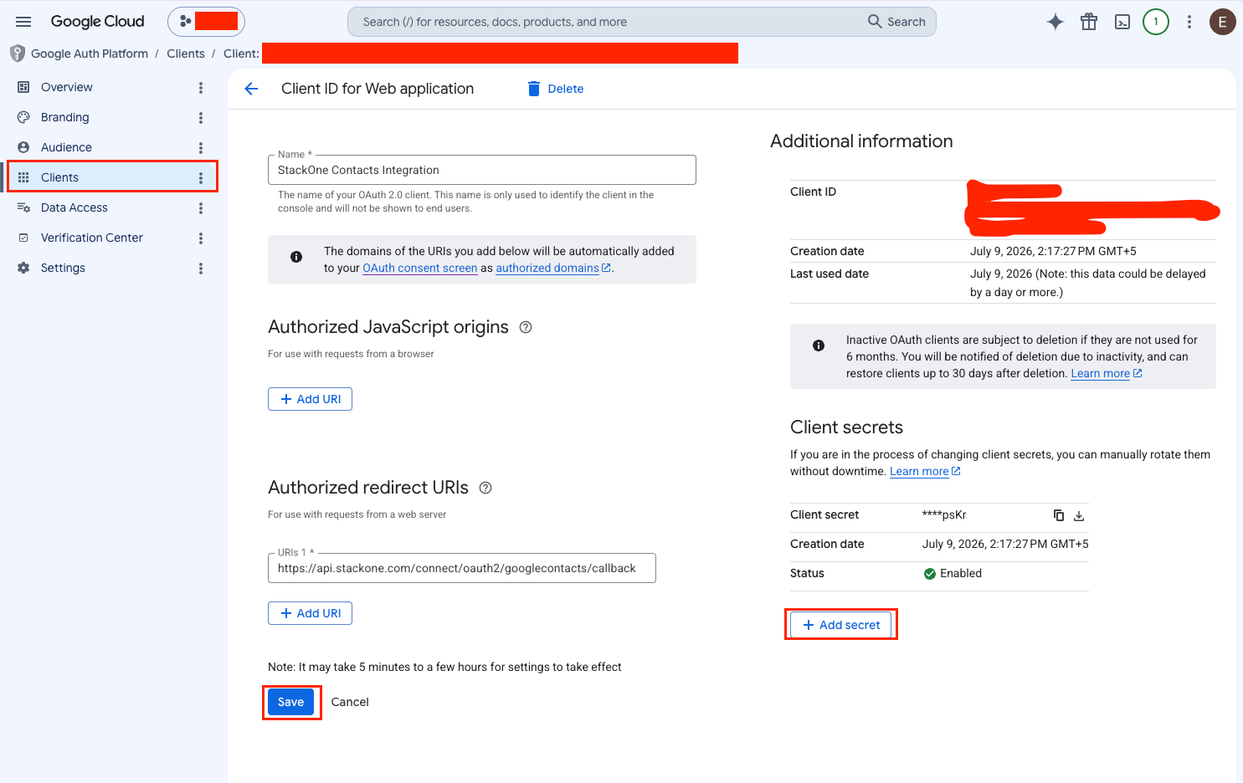Screen dimensions: 1243x783
Task: Open the three-dot menu beside Overview
Action: [201, 88]
